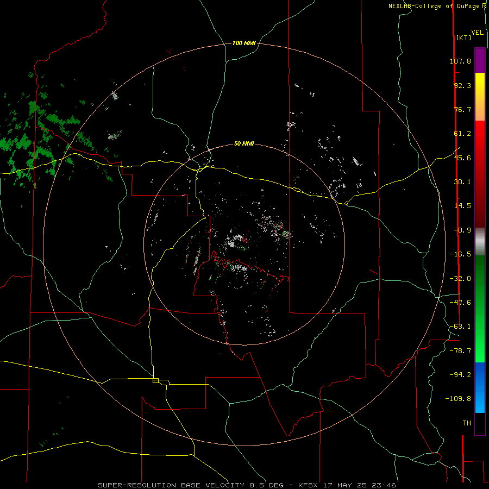Click the -78.7 scale value
This screenshot has width=489, height=489.
click(x=460, y=351)
